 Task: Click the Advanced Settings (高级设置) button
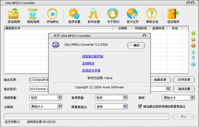[x=184, y=89]
